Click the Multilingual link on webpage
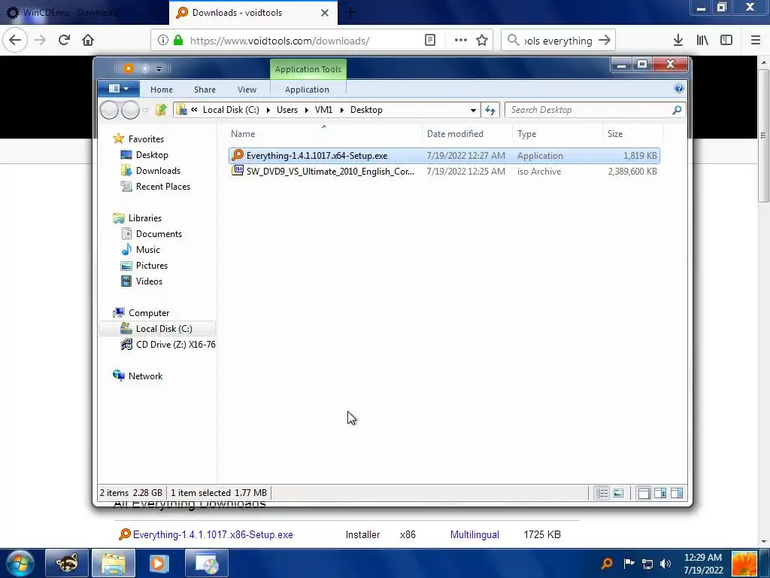Image resolution: width=770 pixels, height=578 pixels. point(474,534)
